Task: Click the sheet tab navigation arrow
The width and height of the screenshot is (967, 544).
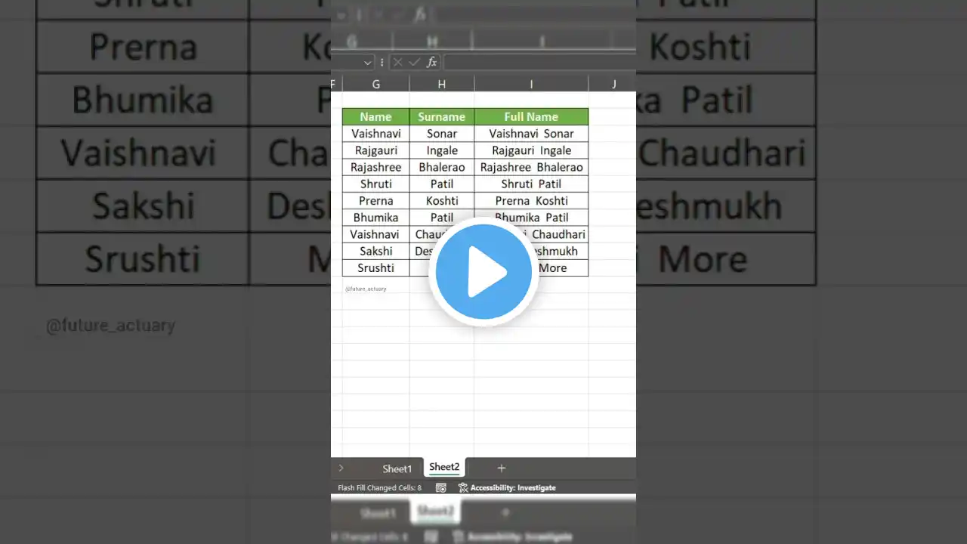Action: click(x=341, y=468)
